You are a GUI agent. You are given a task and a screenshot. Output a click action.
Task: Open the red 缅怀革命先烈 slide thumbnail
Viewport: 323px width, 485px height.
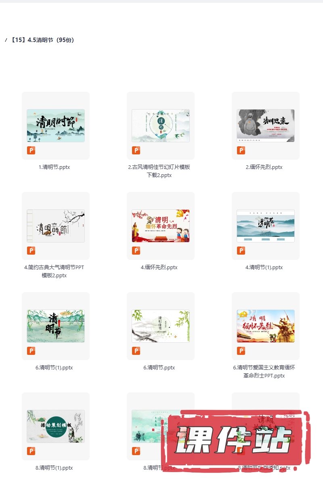pos(161,226)
